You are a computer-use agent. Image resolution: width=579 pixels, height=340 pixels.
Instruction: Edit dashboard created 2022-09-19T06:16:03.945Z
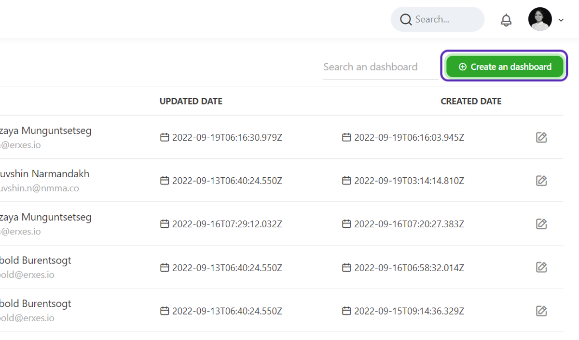541,137
